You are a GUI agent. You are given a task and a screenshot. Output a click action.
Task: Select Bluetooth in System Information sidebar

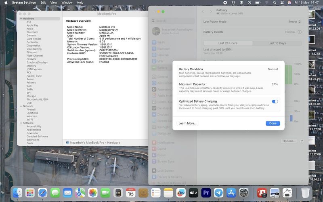pyautogui.click(x=32, y=32)
